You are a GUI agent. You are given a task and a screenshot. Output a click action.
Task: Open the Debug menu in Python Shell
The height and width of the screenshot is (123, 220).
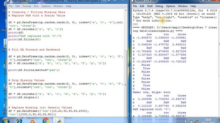click(159, 6)
